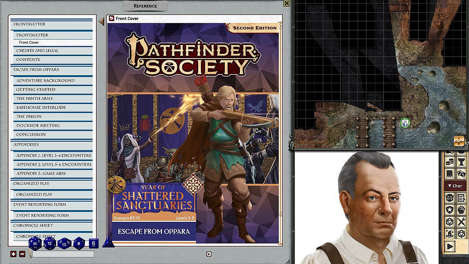This screenshot has width=469, height=264.
Task: Open the Organized Play subsection entry
Action: pos(53,194)
